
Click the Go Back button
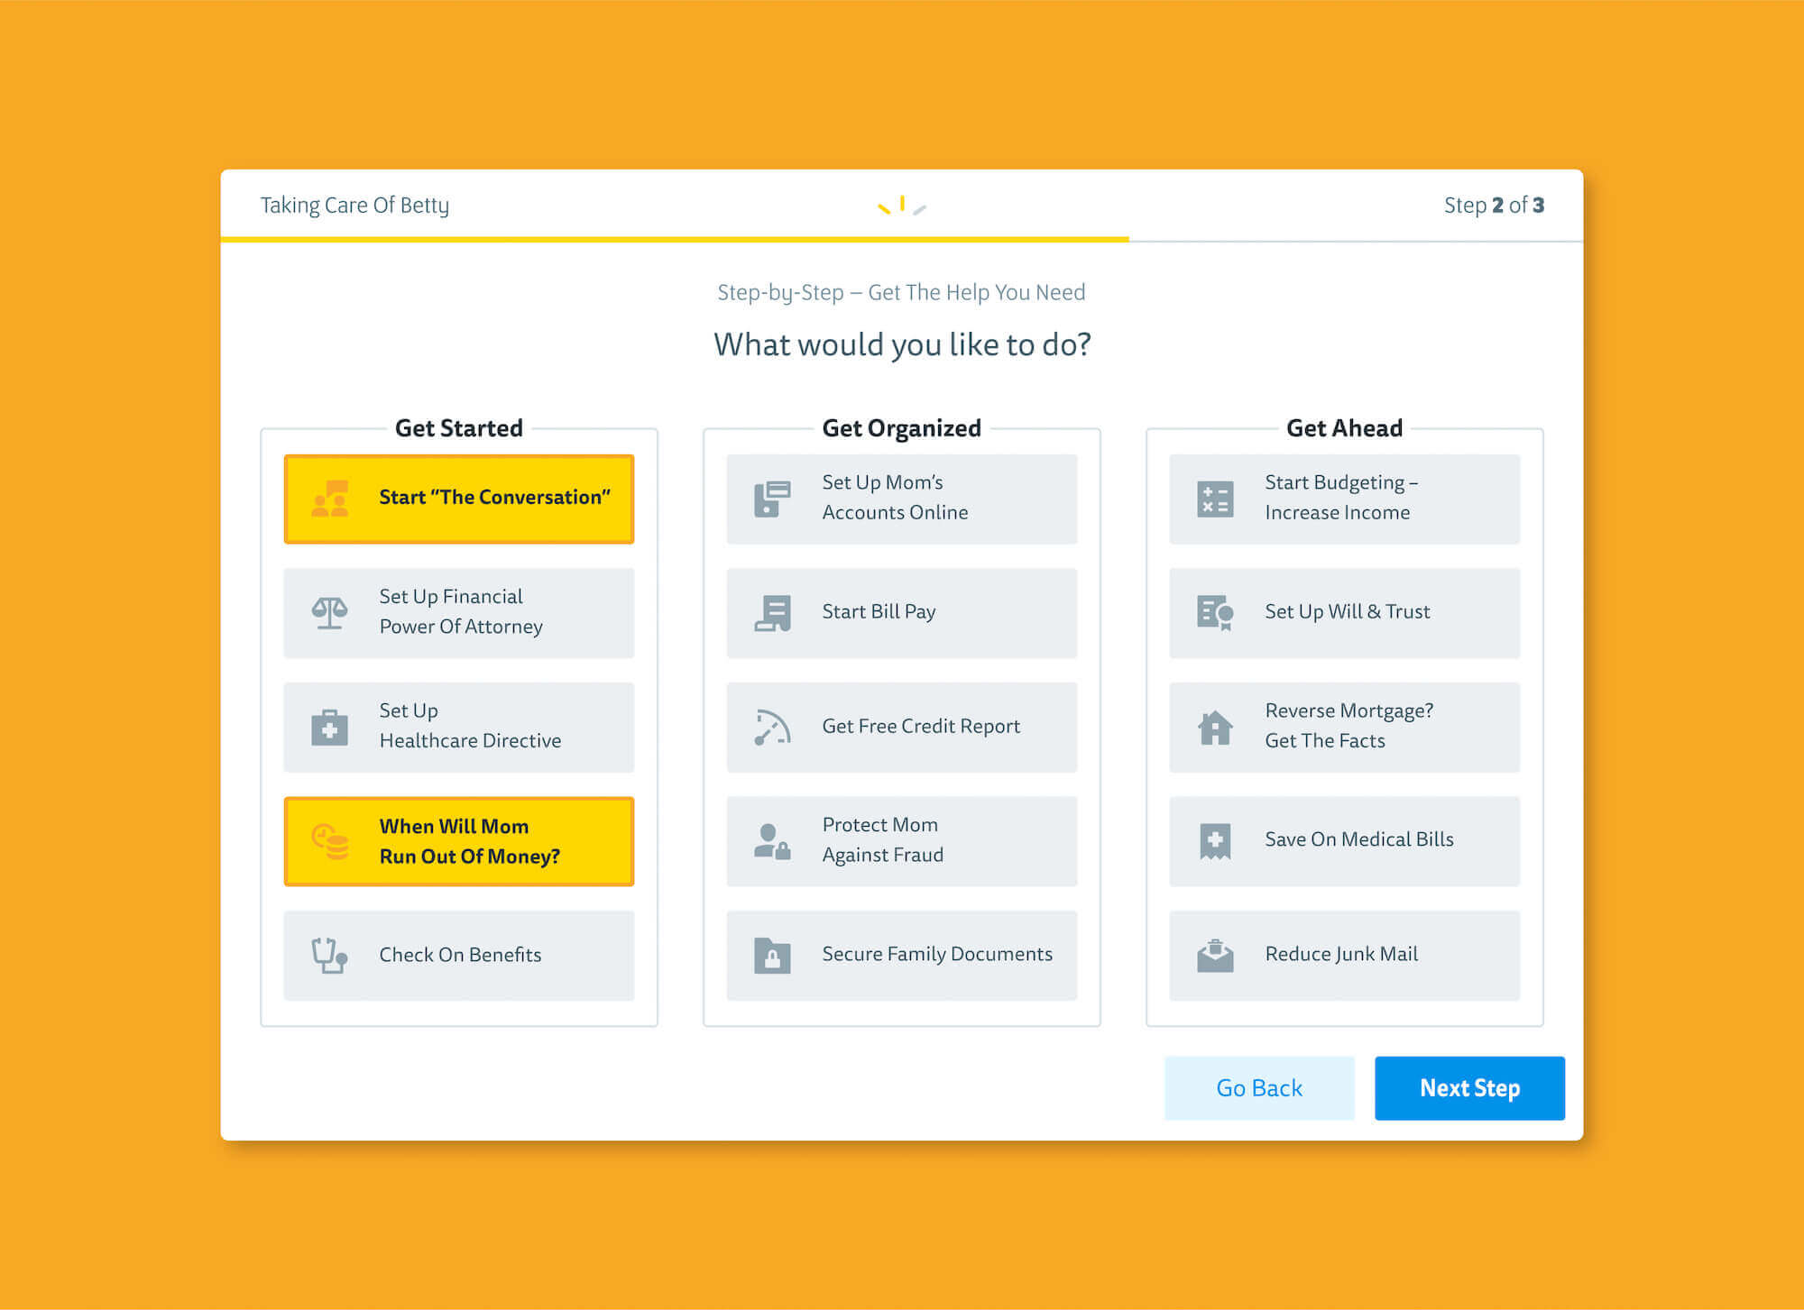click(x=1259, y=1088)
